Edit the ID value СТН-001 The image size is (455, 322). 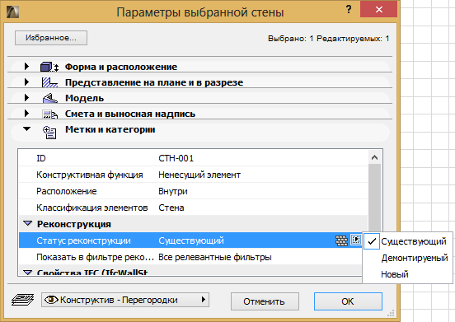click(176, 158)
